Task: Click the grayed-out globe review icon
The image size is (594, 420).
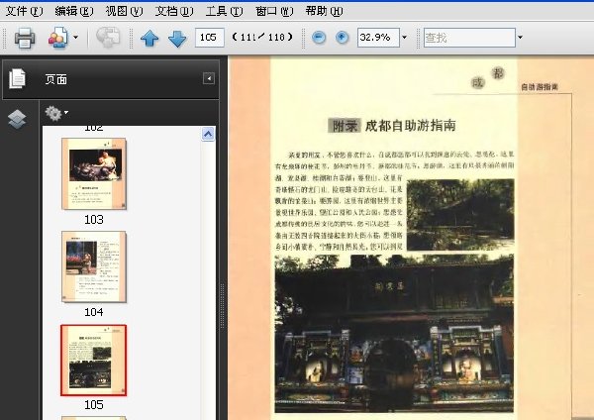Action: click(x=108, y=38)
